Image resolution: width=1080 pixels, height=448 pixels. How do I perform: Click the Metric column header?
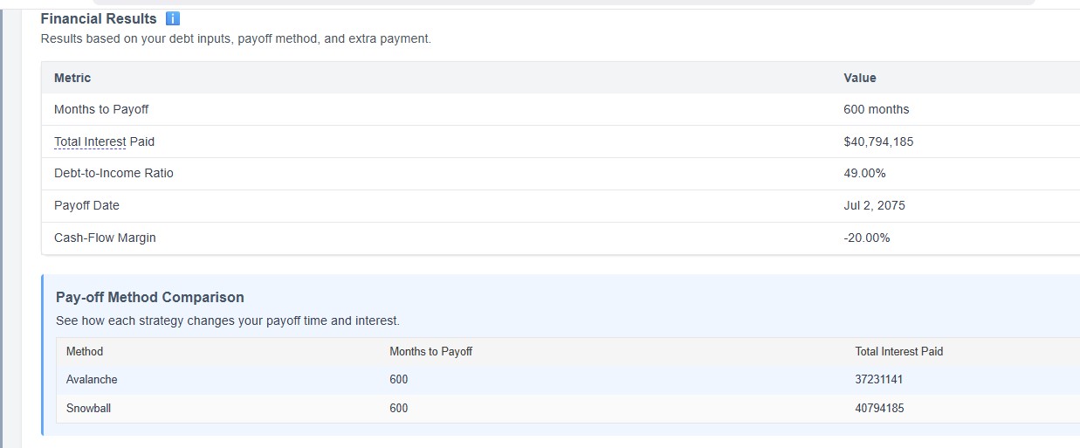[x=72, y=78]
